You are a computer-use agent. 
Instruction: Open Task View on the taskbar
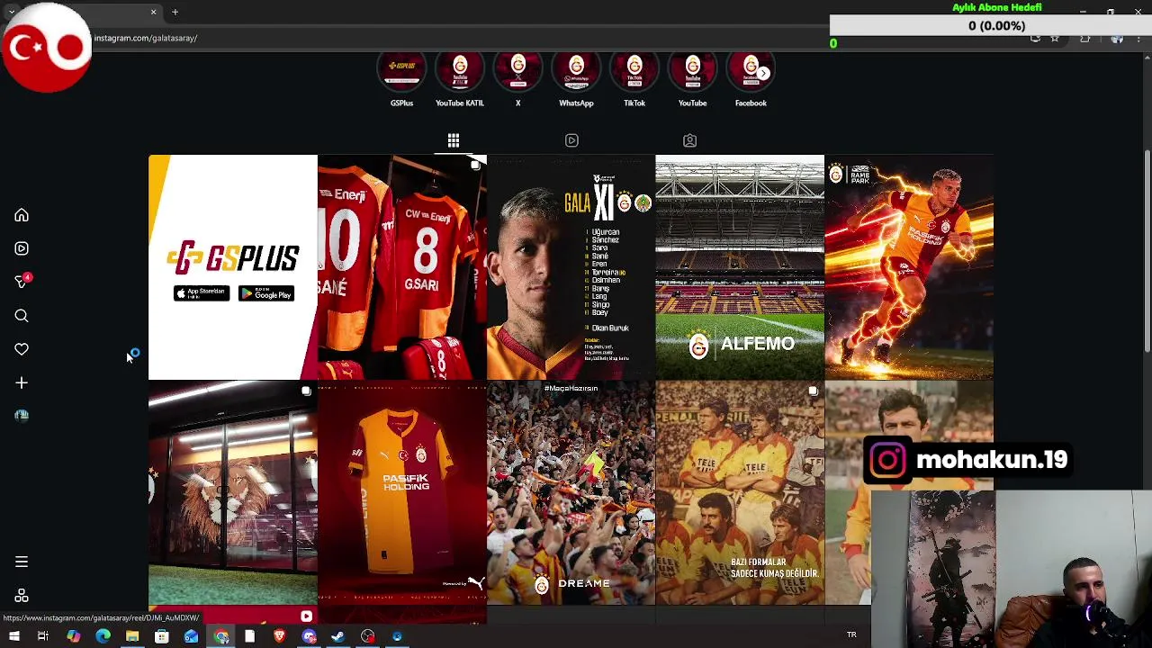click(42, 636)
